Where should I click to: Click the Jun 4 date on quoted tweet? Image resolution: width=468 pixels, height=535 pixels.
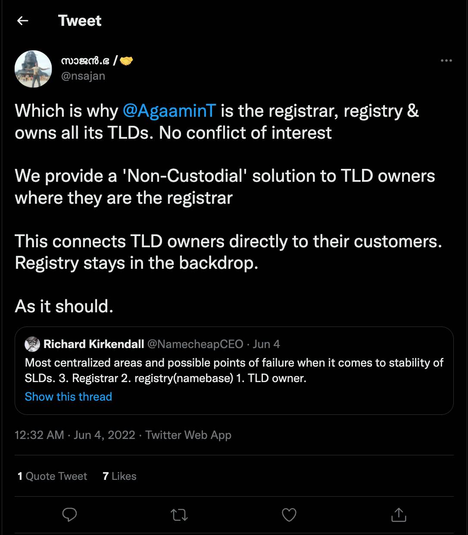click(x=266, y=344)
